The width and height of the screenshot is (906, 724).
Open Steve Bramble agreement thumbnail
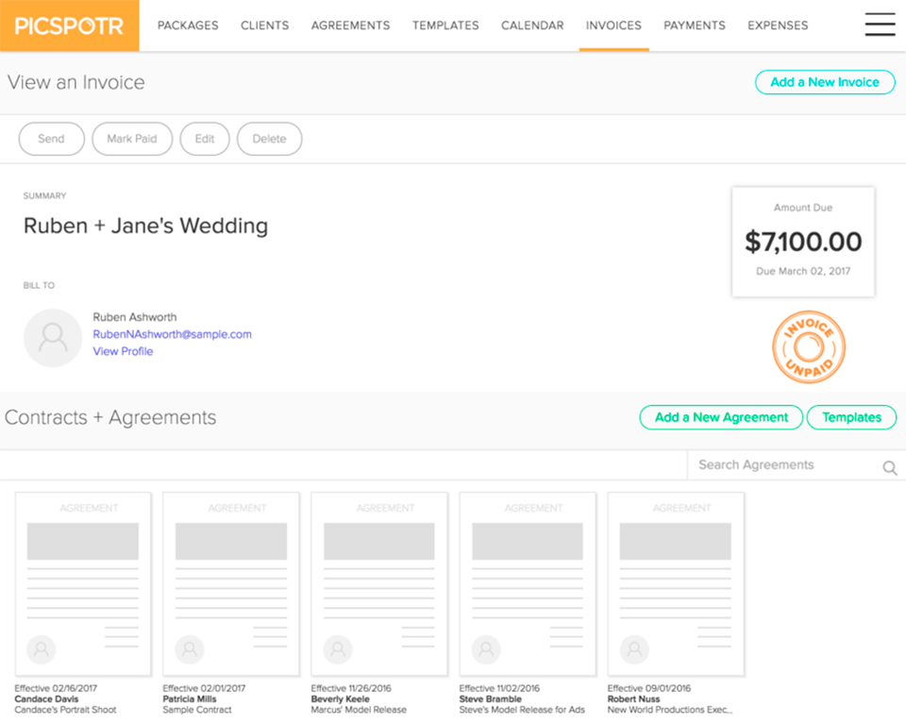click(x=528, y=583)
